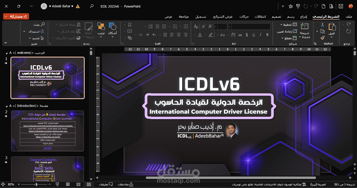Click the Redo arrow icon

tap(348, 31)
